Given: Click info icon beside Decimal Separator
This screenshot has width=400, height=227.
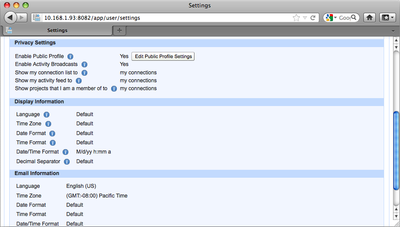Looking at the screenshot, I should (67, 162).
